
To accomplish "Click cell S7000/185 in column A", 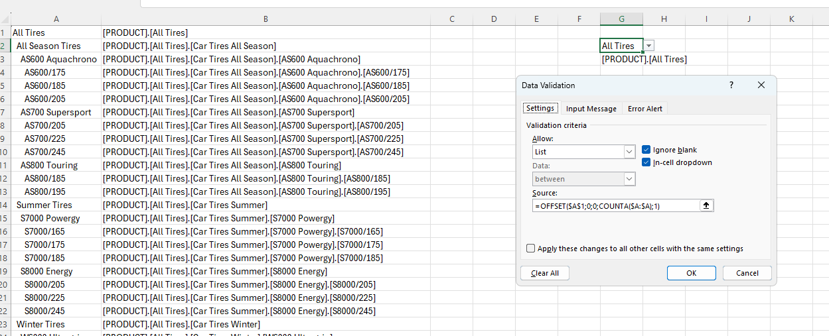I will coord(56,258).
